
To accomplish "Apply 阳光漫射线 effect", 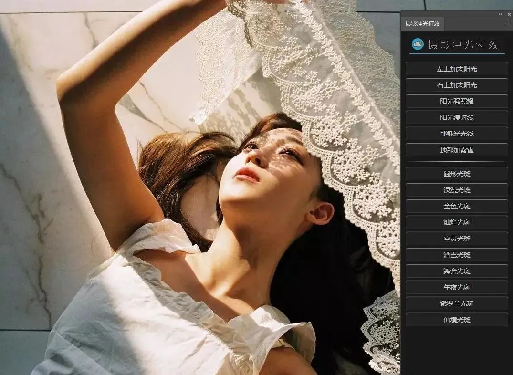I will pyautogui.click(x=457, y=117).
